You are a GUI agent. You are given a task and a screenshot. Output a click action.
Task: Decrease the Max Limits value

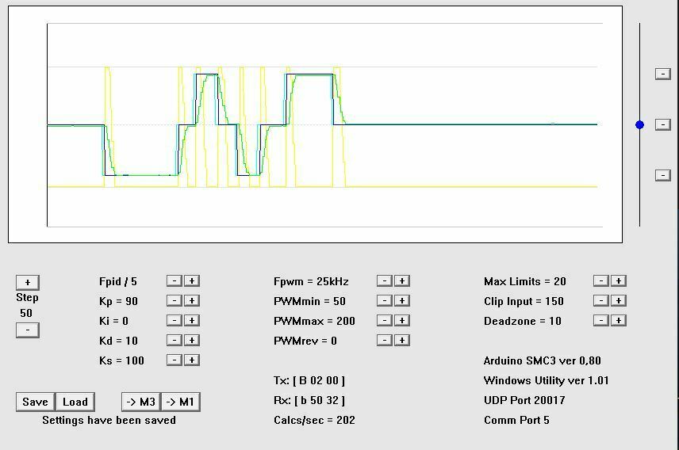[x=600, y=281]
